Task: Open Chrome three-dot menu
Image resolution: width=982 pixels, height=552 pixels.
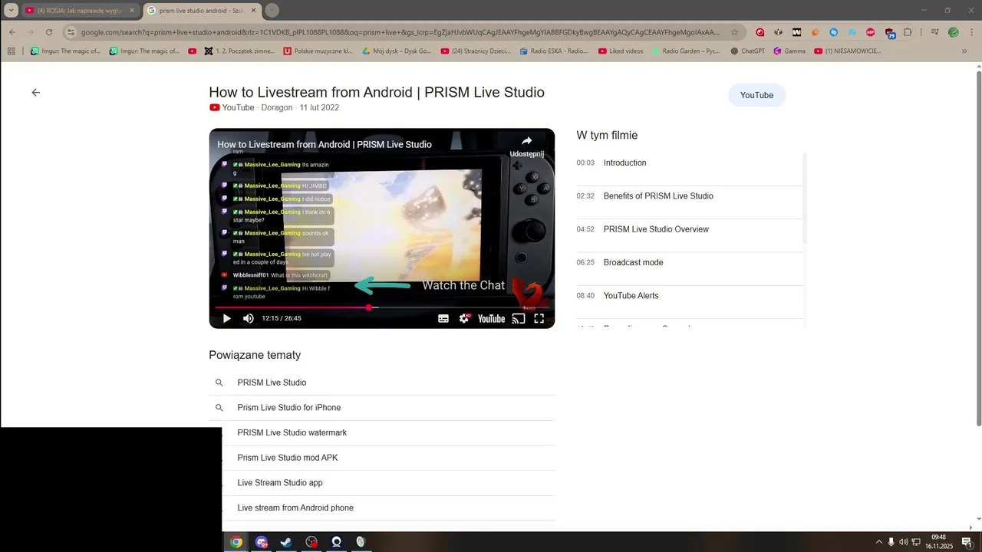Action: pos(970,32)
